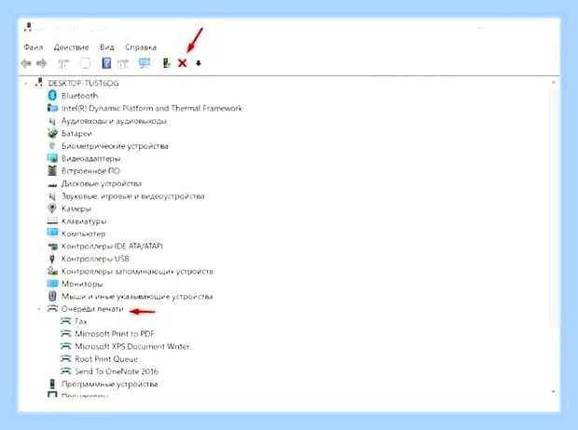Select Intel(R) Dynamic Platform and Thermal Framework
Viewport: 578px width, 430px height.
pyautogui.click(x=152, y=108)
